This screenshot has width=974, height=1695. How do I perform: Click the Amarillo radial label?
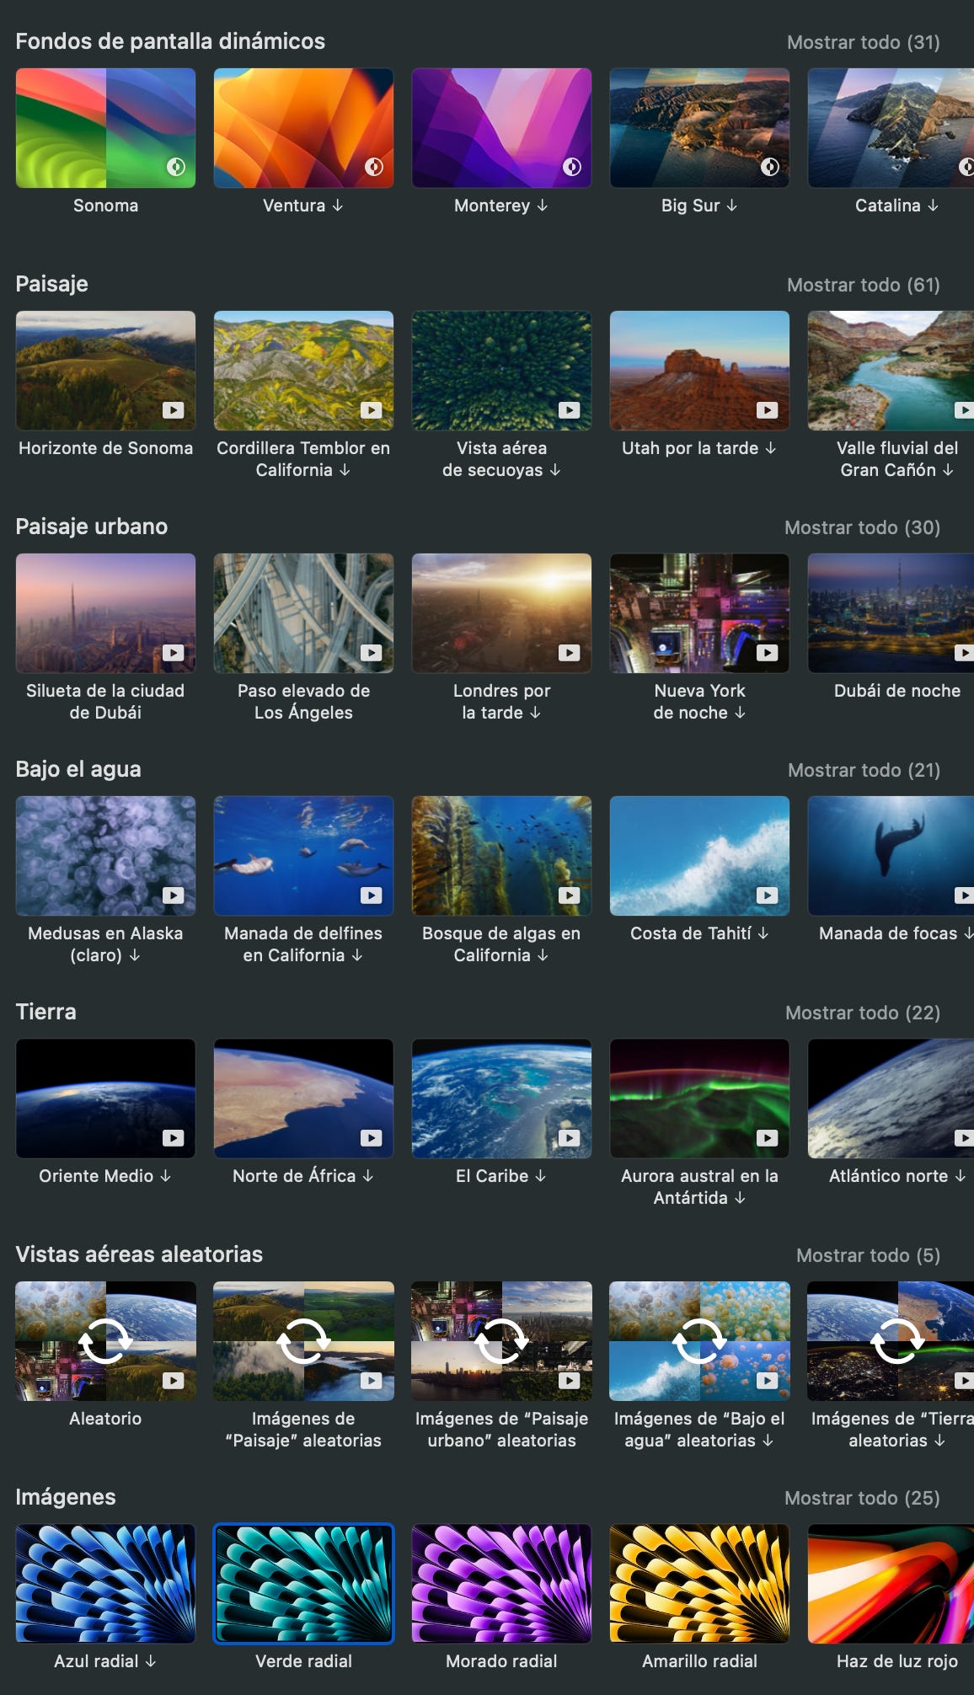[x=699, y=1661]
